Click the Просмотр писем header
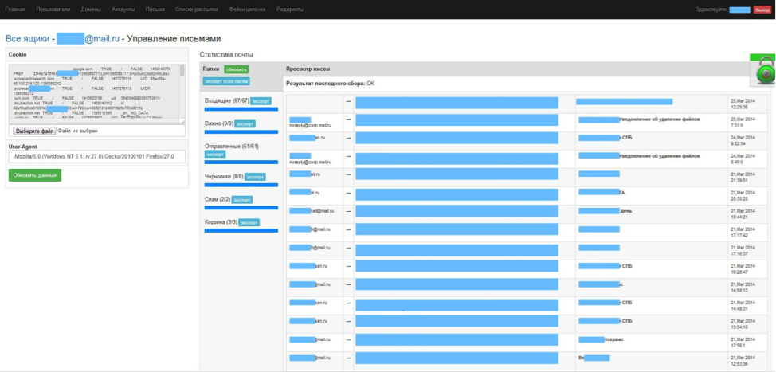 [308, 69]
